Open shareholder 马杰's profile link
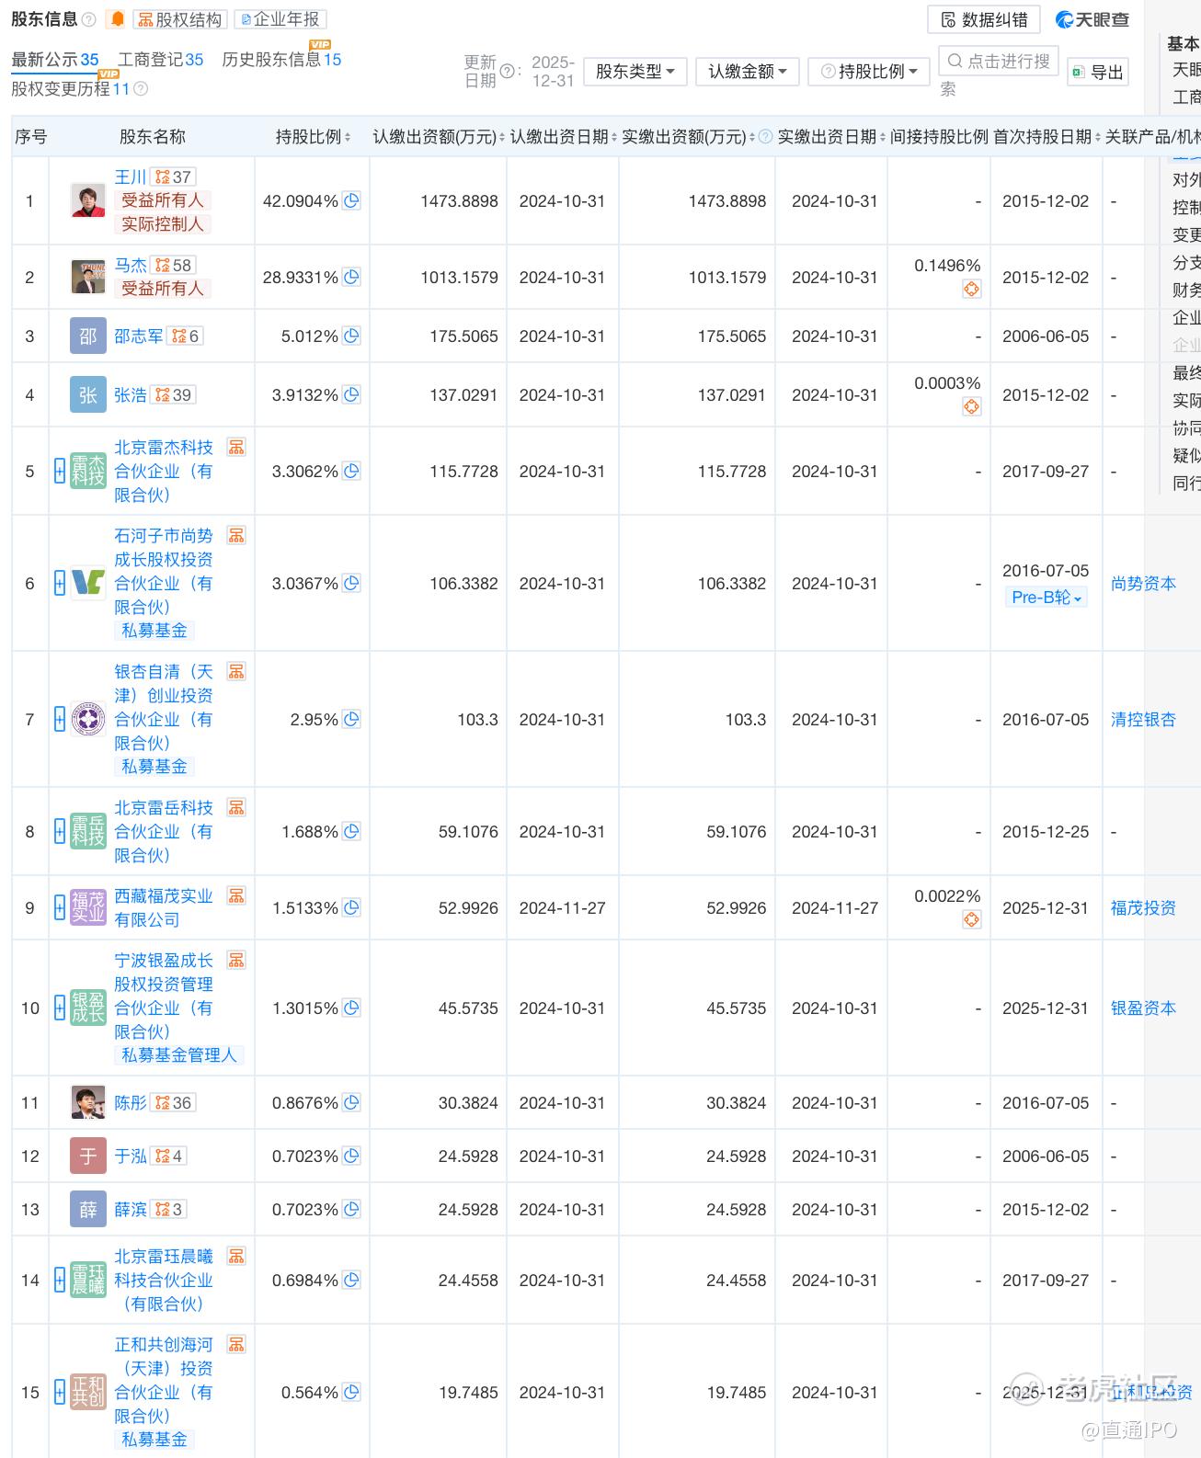Image resolution: width=1201 pixels, height=1458 pixels. (131, 265)
